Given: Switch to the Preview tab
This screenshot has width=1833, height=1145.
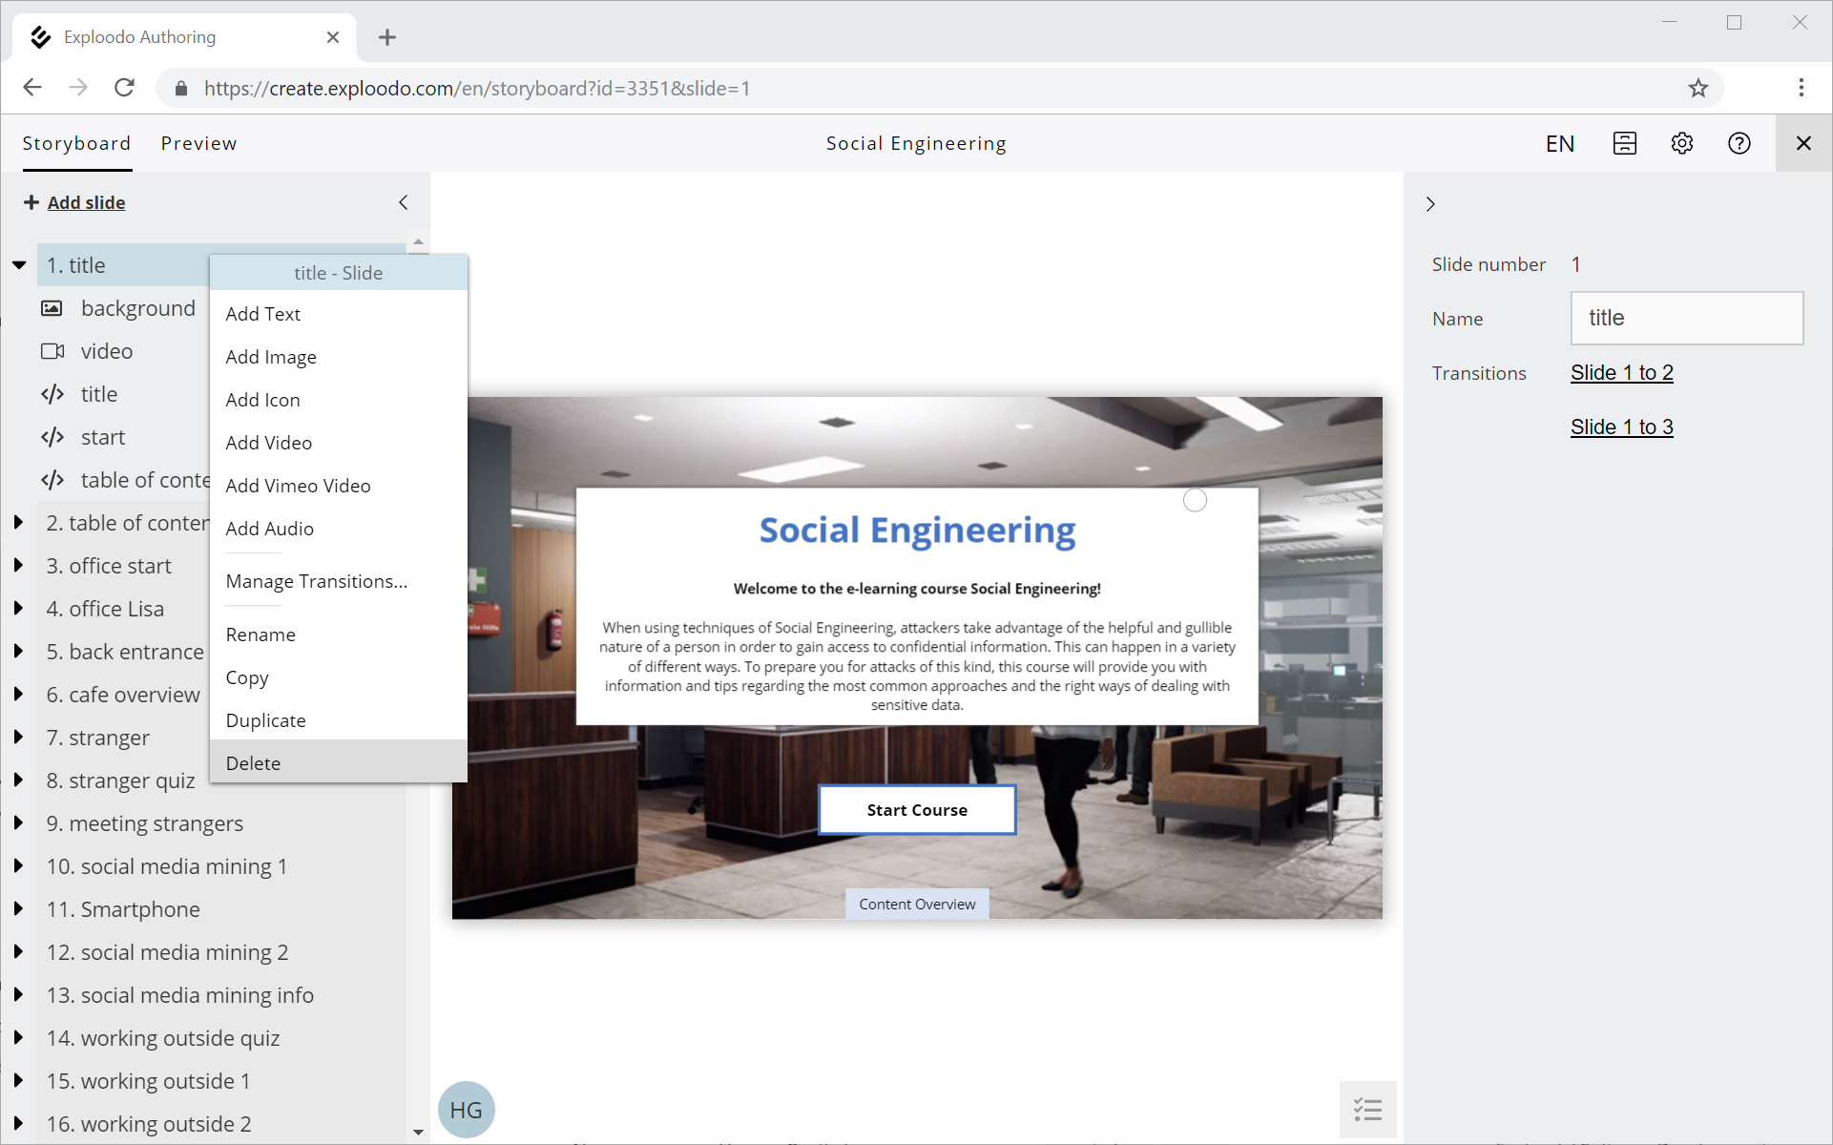Looking at the screenshot, I should 198,143.
